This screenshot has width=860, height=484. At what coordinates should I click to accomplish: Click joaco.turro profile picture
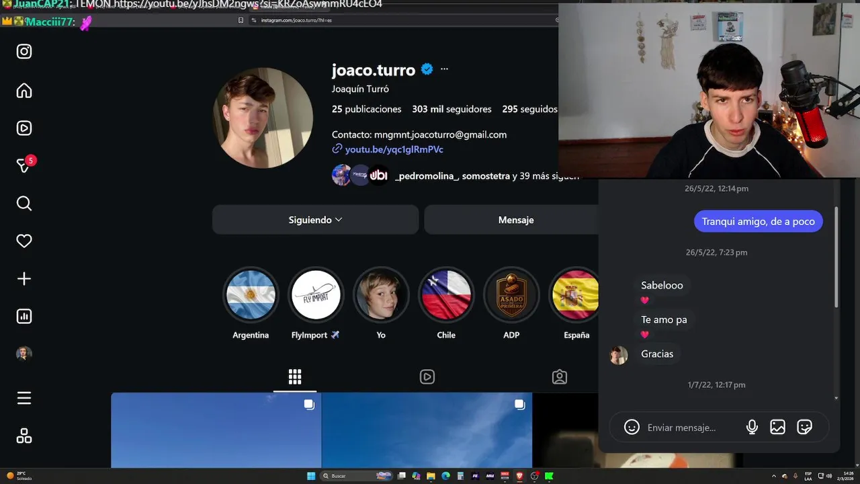(x=263, y=118)
